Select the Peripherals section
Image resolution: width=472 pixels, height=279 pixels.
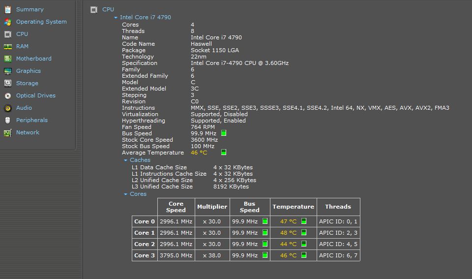tap(32, 120)
